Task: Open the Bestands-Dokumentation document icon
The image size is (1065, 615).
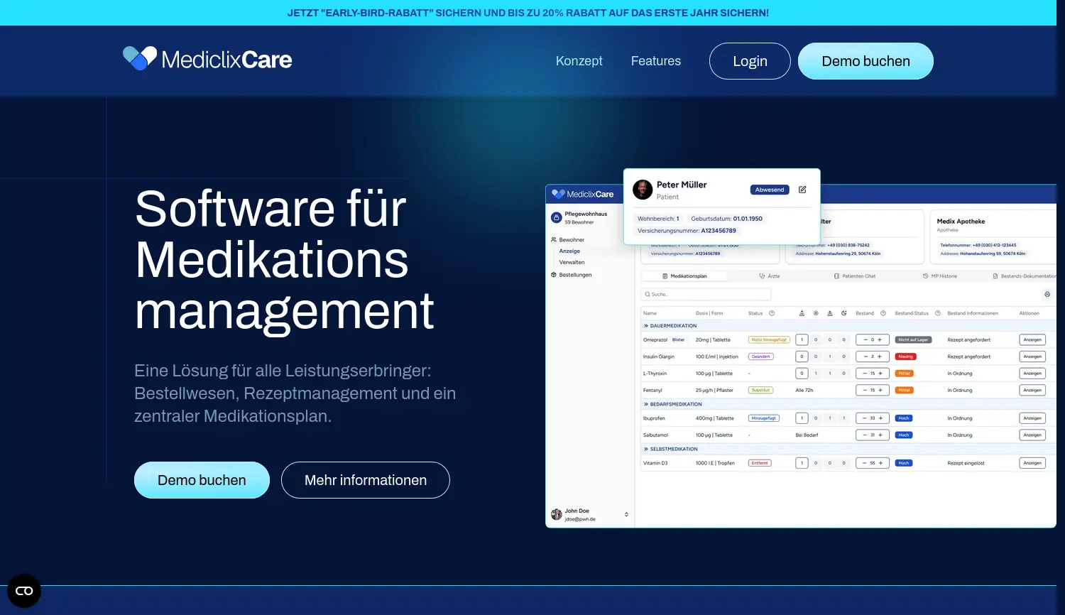Action: tap(995, 276)
